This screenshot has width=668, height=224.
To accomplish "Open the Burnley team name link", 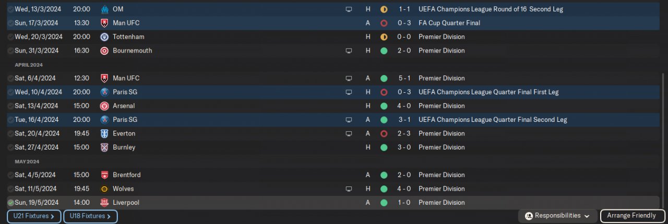I will tap(124, 147).
